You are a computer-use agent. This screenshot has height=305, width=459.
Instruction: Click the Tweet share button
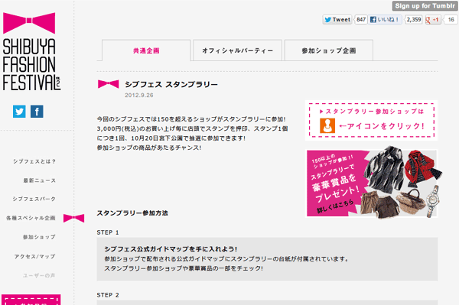click(337, 20)
